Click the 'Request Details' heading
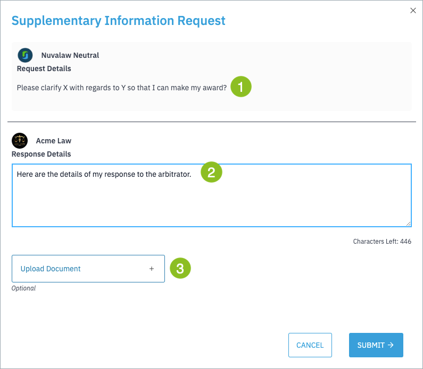Screen dimensions: 423x369 tap(44, 68)
